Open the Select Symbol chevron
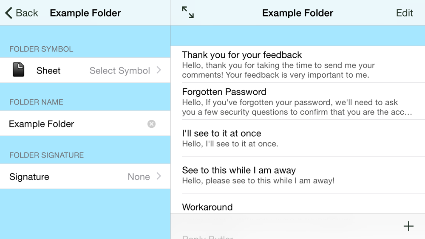 (159, 70)
